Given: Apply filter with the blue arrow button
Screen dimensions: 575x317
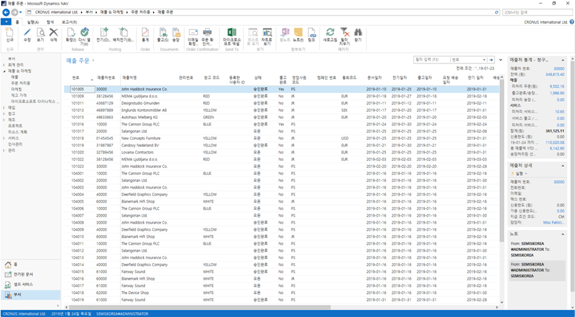Looking at the screenshot, I should tap(491, 60).
